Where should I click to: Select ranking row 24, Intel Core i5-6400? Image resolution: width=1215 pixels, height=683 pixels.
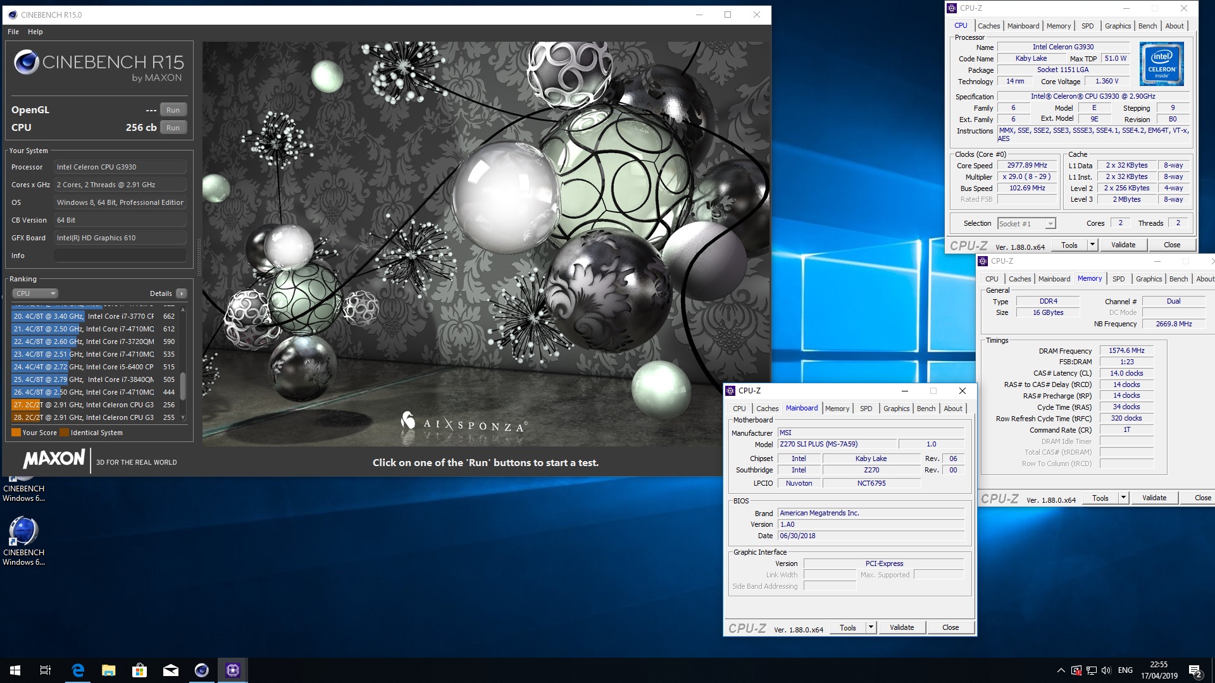tap(95, 367)
